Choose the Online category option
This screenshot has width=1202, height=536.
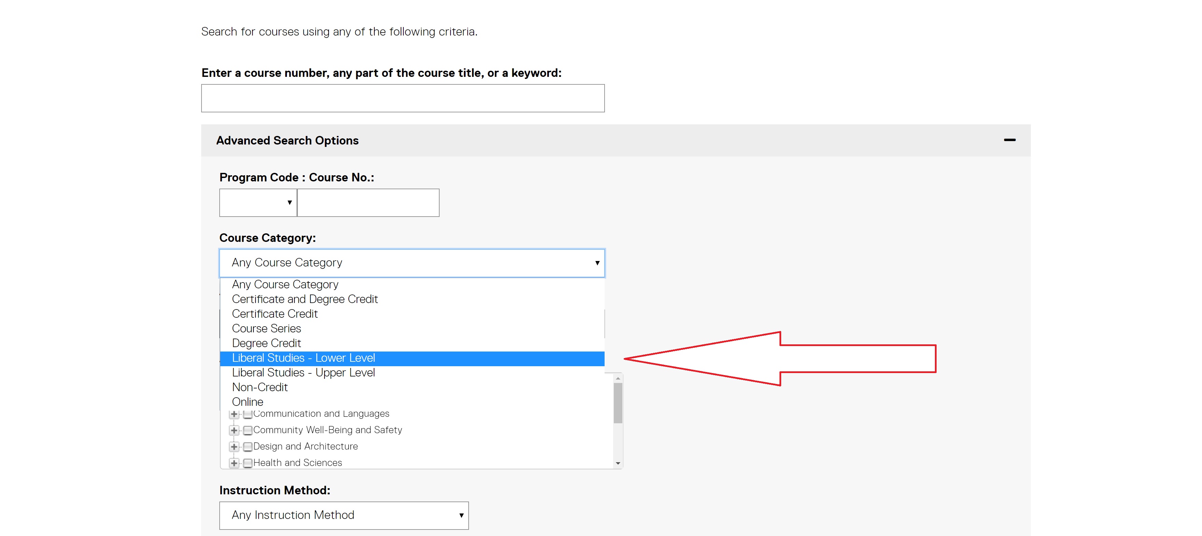tap(248, 402)
